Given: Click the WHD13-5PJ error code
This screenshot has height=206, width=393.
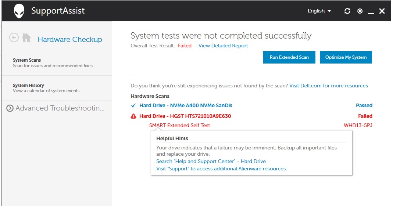Looking at the screenshot, I should (x=358, y=126).
